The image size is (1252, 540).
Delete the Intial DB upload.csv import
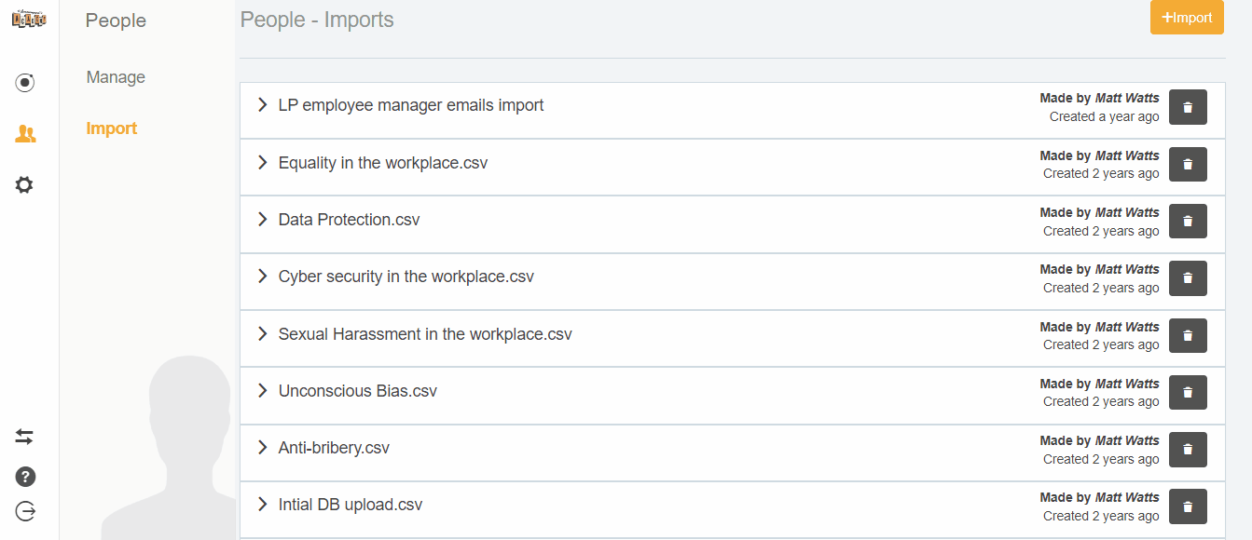[1188, 506]
